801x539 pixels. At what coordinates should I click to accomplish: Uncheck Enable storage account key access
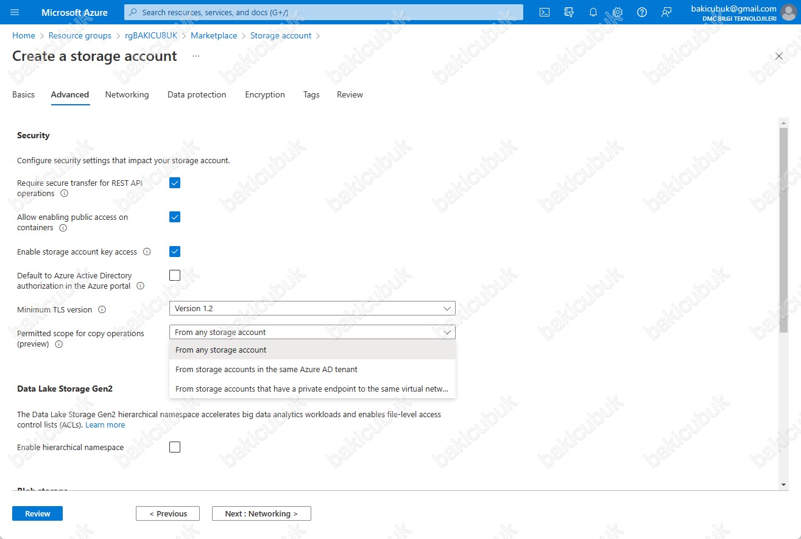pos(175,252)
